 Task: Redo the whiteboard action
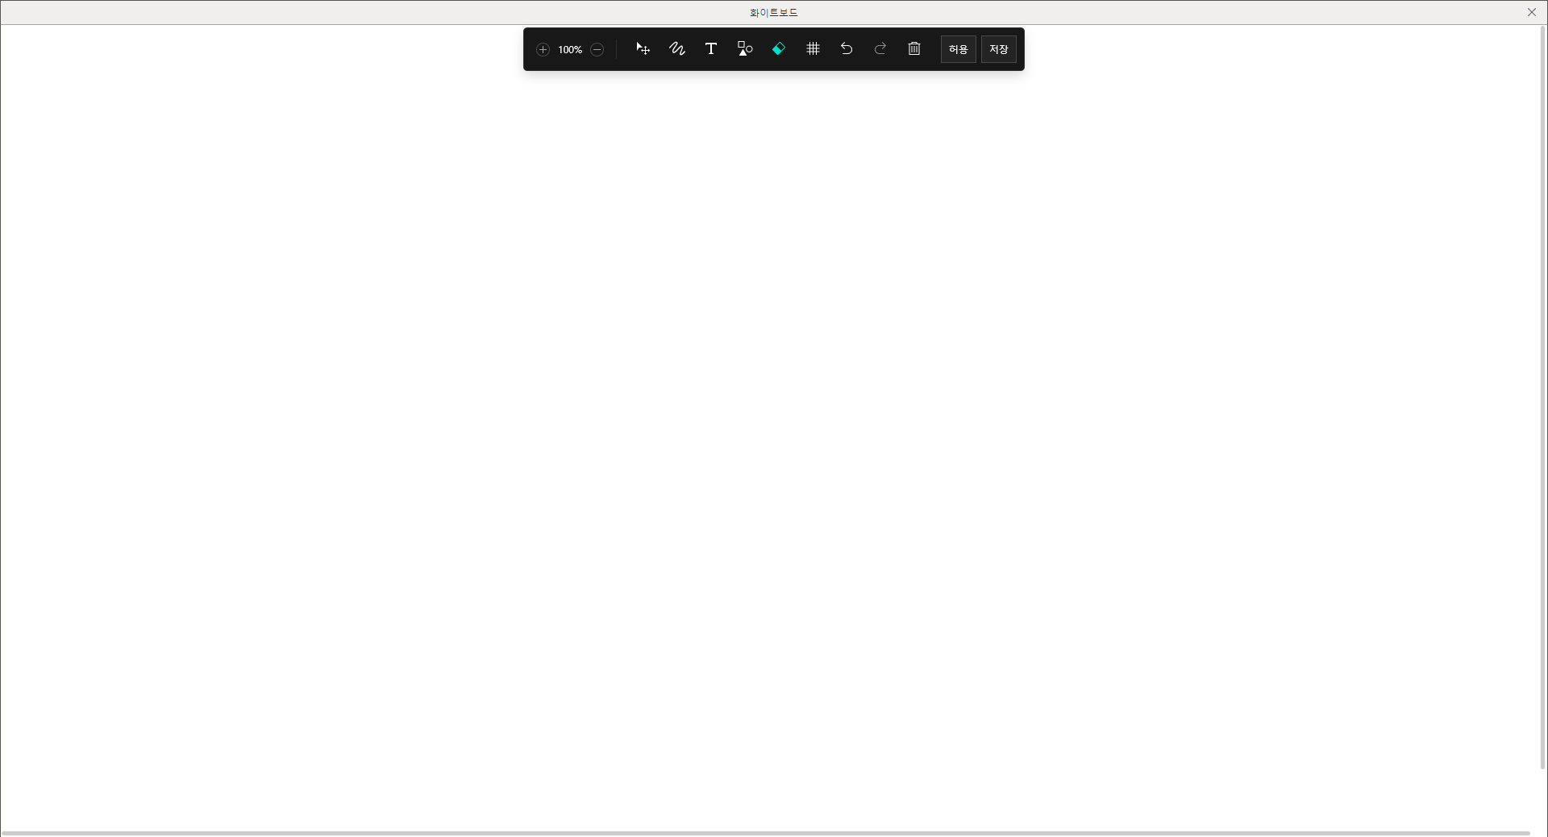tap(880, 49)
